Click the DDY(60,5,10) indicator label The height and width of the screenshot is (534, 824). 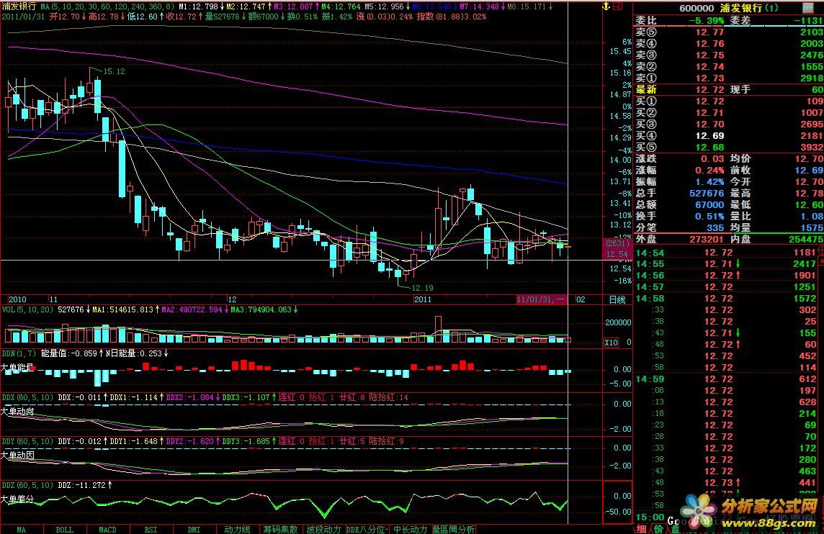pyautogui.click(x=27, y=442)
